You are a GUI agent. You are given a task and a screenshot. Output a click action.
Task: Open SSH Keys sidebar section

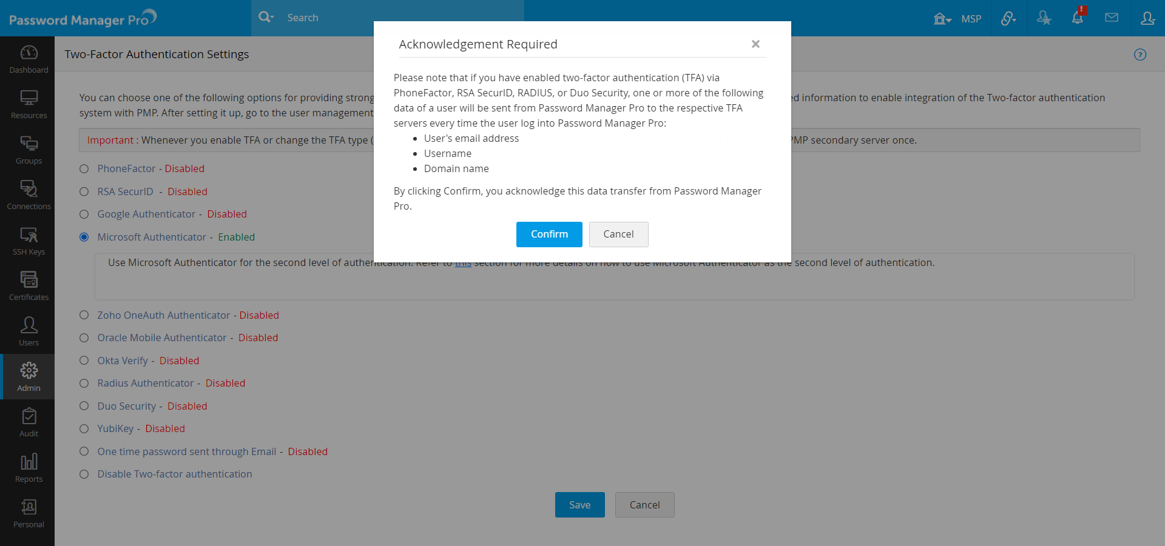[29, 241]
